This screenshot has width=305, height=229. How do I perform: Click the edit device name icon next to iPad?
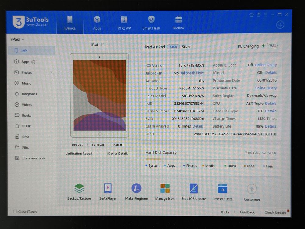tap(103, 45)
